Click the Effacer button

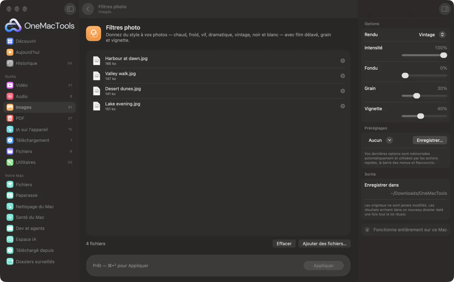click(x=284, y=244)
